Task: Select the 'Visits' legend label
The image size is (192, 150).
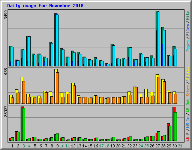Action: (187, 74)
